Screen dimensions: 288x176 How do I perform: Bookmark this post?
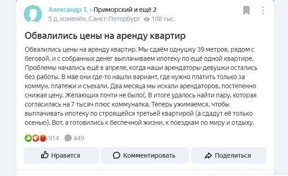[x=246, y=11]
